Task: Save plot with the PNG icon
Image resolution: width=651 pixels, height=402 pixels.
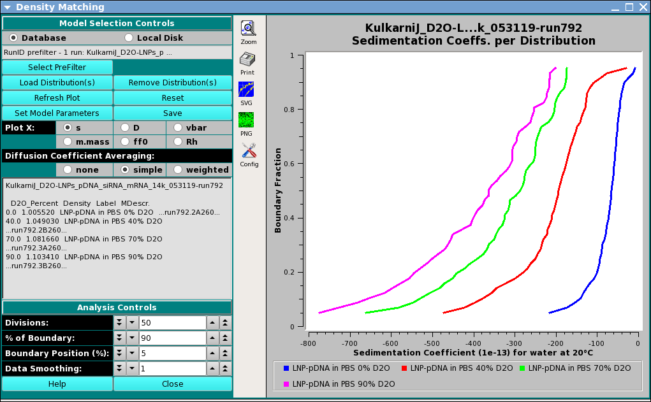Action: click(246, 120)
